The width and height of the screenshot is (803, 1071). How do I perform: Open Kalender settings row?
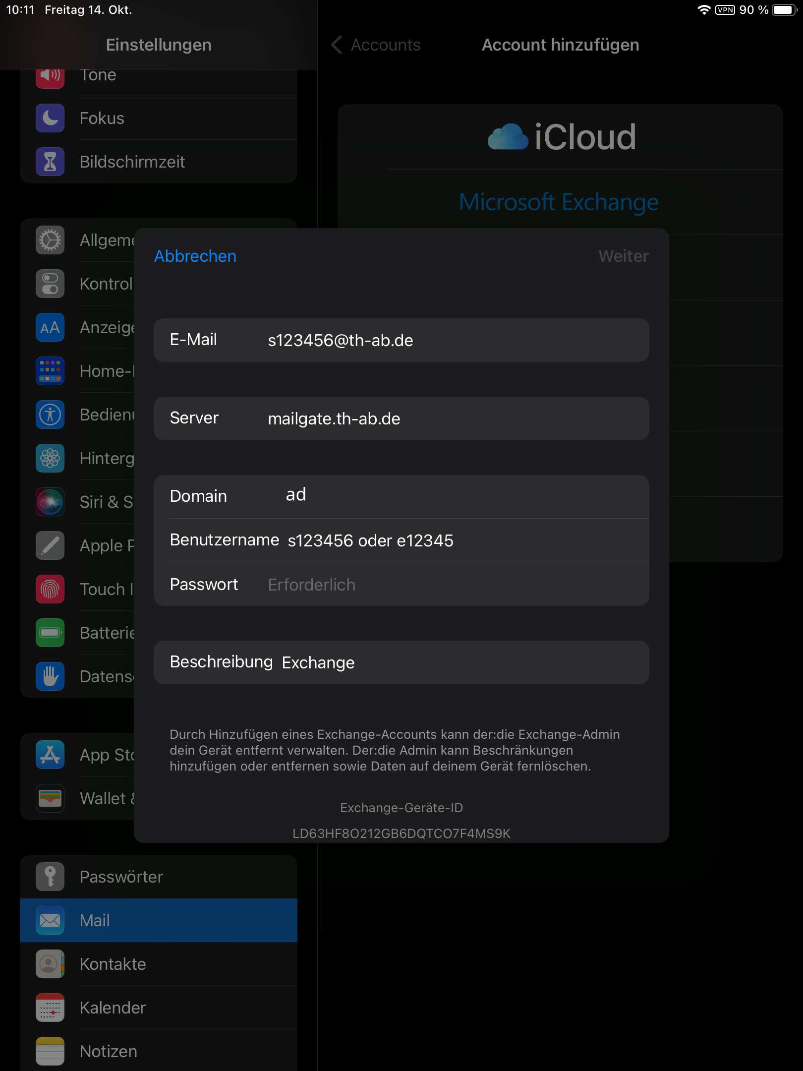(159, 1008)
